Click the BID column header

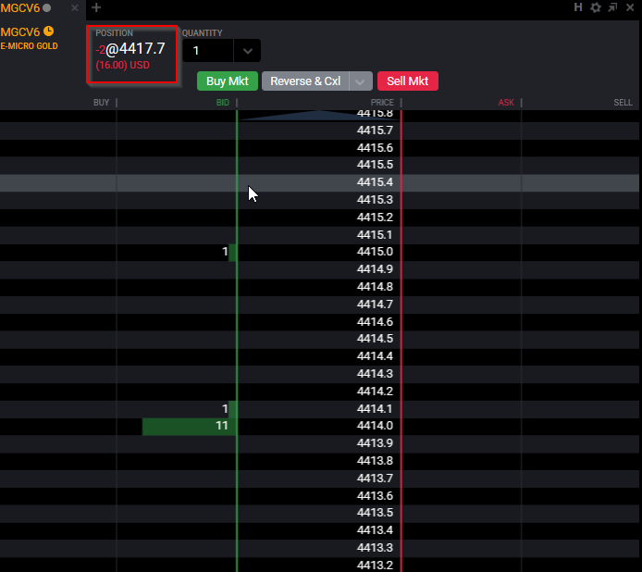tap(222, 103)
